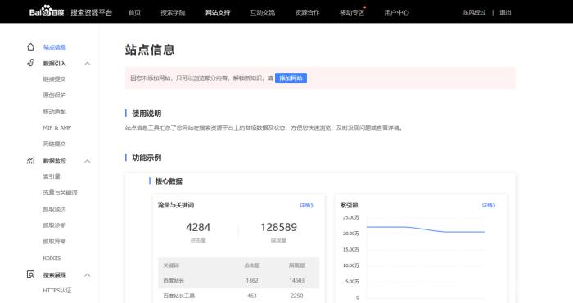The height and width of the screenshot is (303, 573).
Task: Click the 索引量 blue trend line
Action: 426,229
